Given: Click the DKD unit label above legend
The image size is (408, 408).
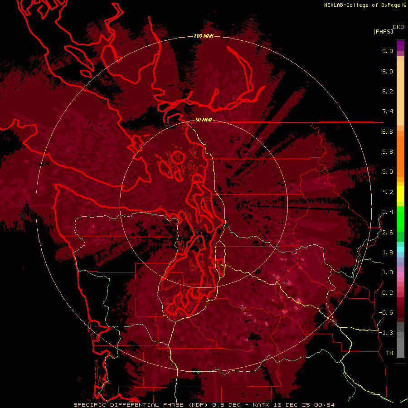Looking at the screenshot, I should (x=398, y=27).
